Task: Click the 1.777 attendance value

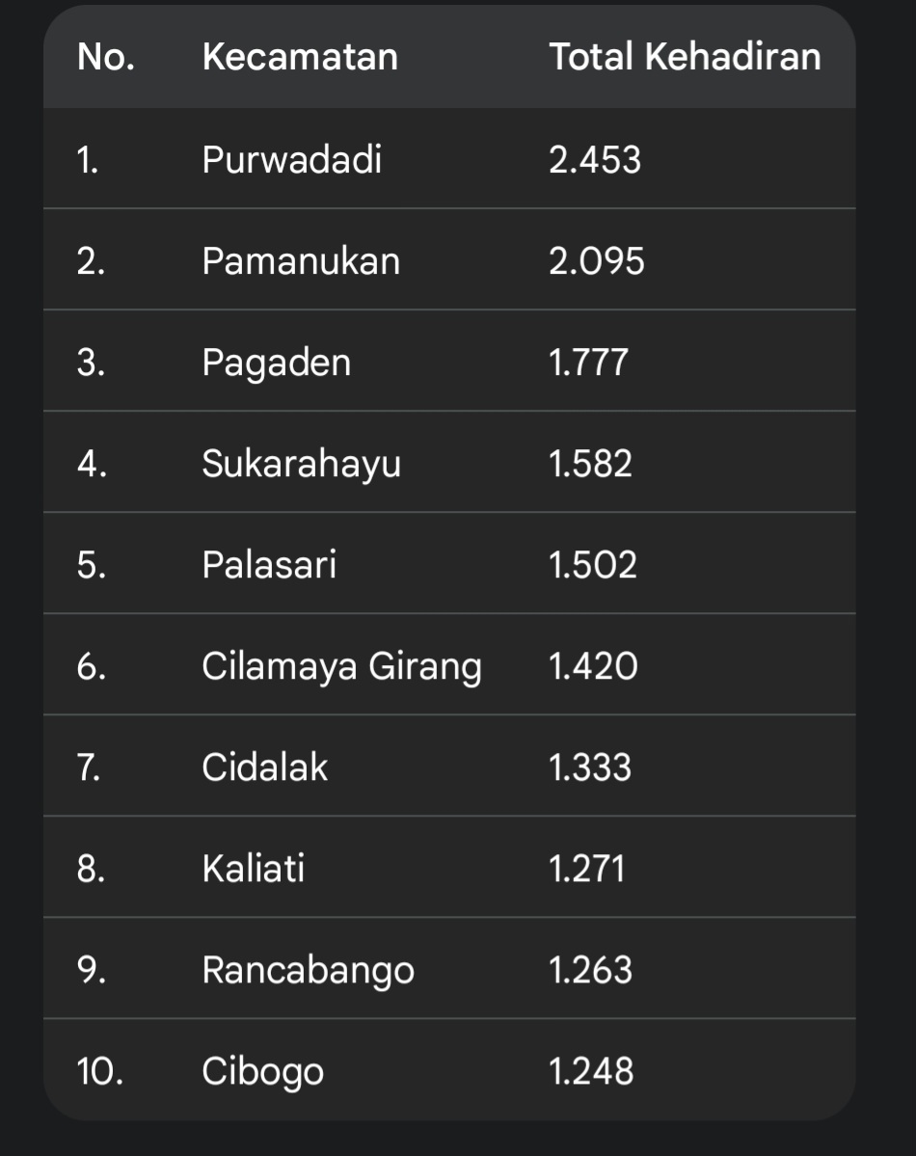Action: 588,363
